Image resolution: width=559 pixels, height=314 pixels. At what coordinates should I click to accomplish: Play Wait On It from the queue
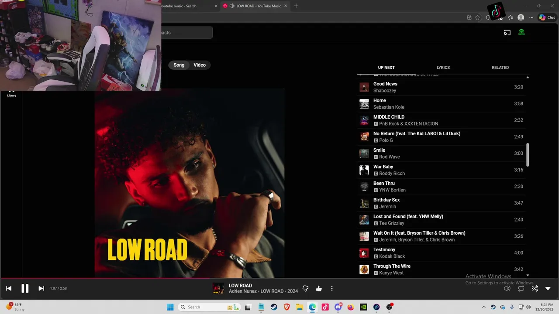pyautogui.click(x=442, y=236)
